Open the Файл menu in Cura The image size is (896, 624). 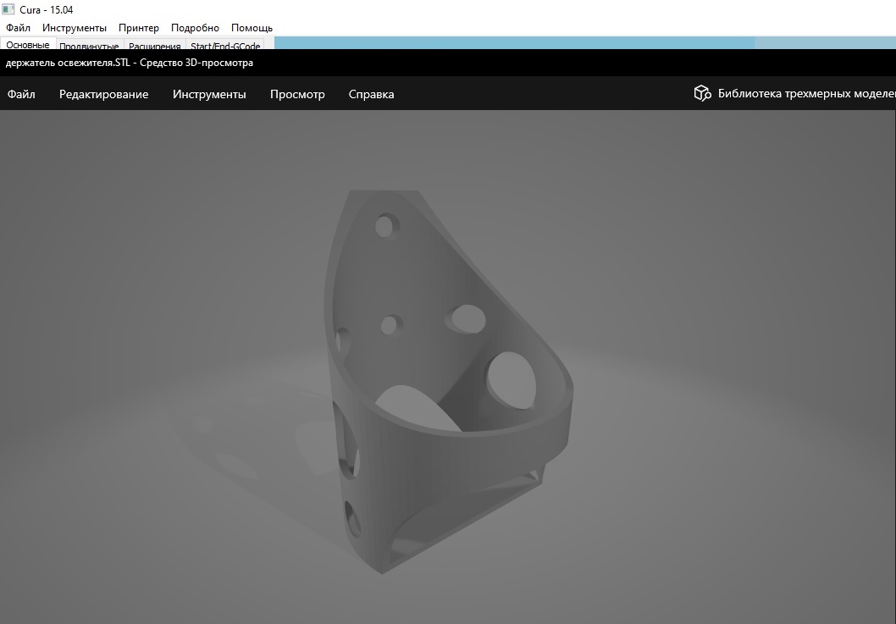point(19,28)
